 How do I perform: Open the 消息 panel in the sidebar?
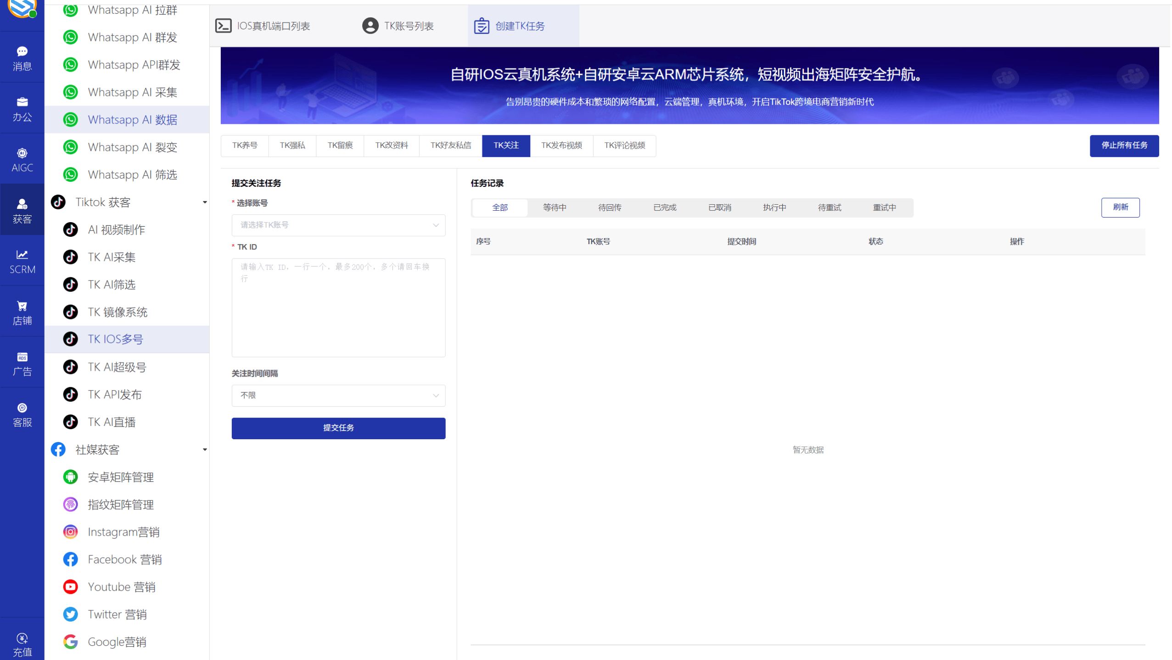point(22,57)
